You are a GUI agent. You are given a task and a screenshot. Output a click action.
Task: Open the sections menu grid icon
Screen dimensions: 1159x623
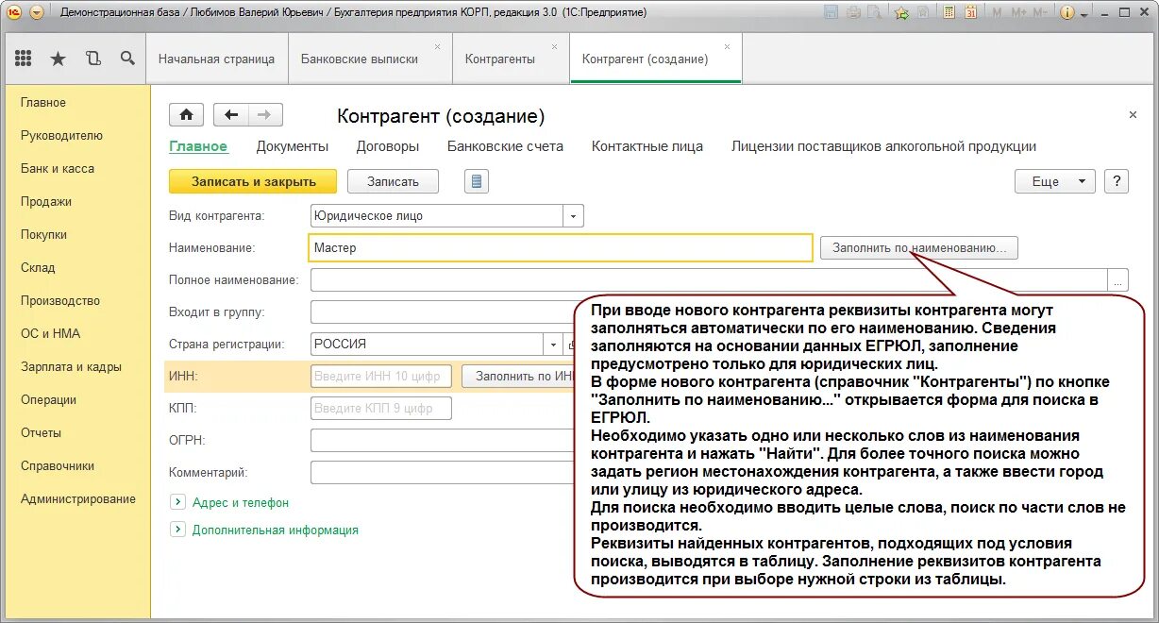point(23,59)
